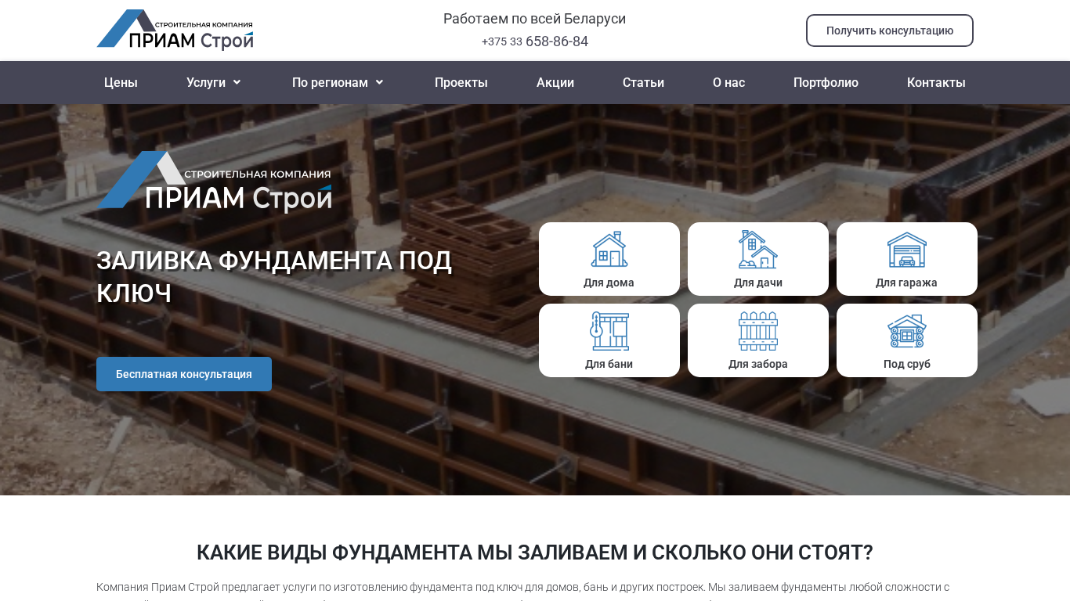Go to the Проекты page
The height and width of the screenshot is (601, 1070).
click(x=461, y=82)
